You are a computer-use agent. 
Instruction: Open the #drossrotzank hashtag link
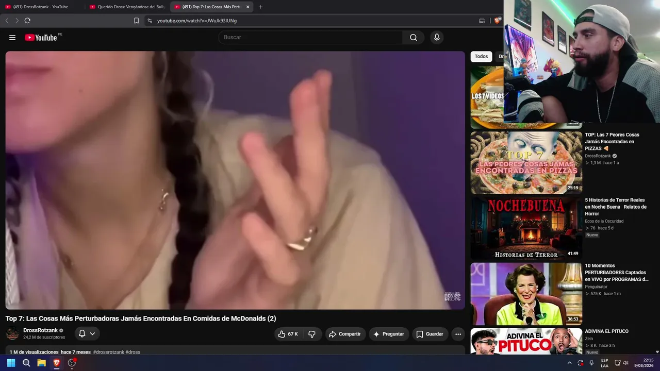click(x=109, y=352)
